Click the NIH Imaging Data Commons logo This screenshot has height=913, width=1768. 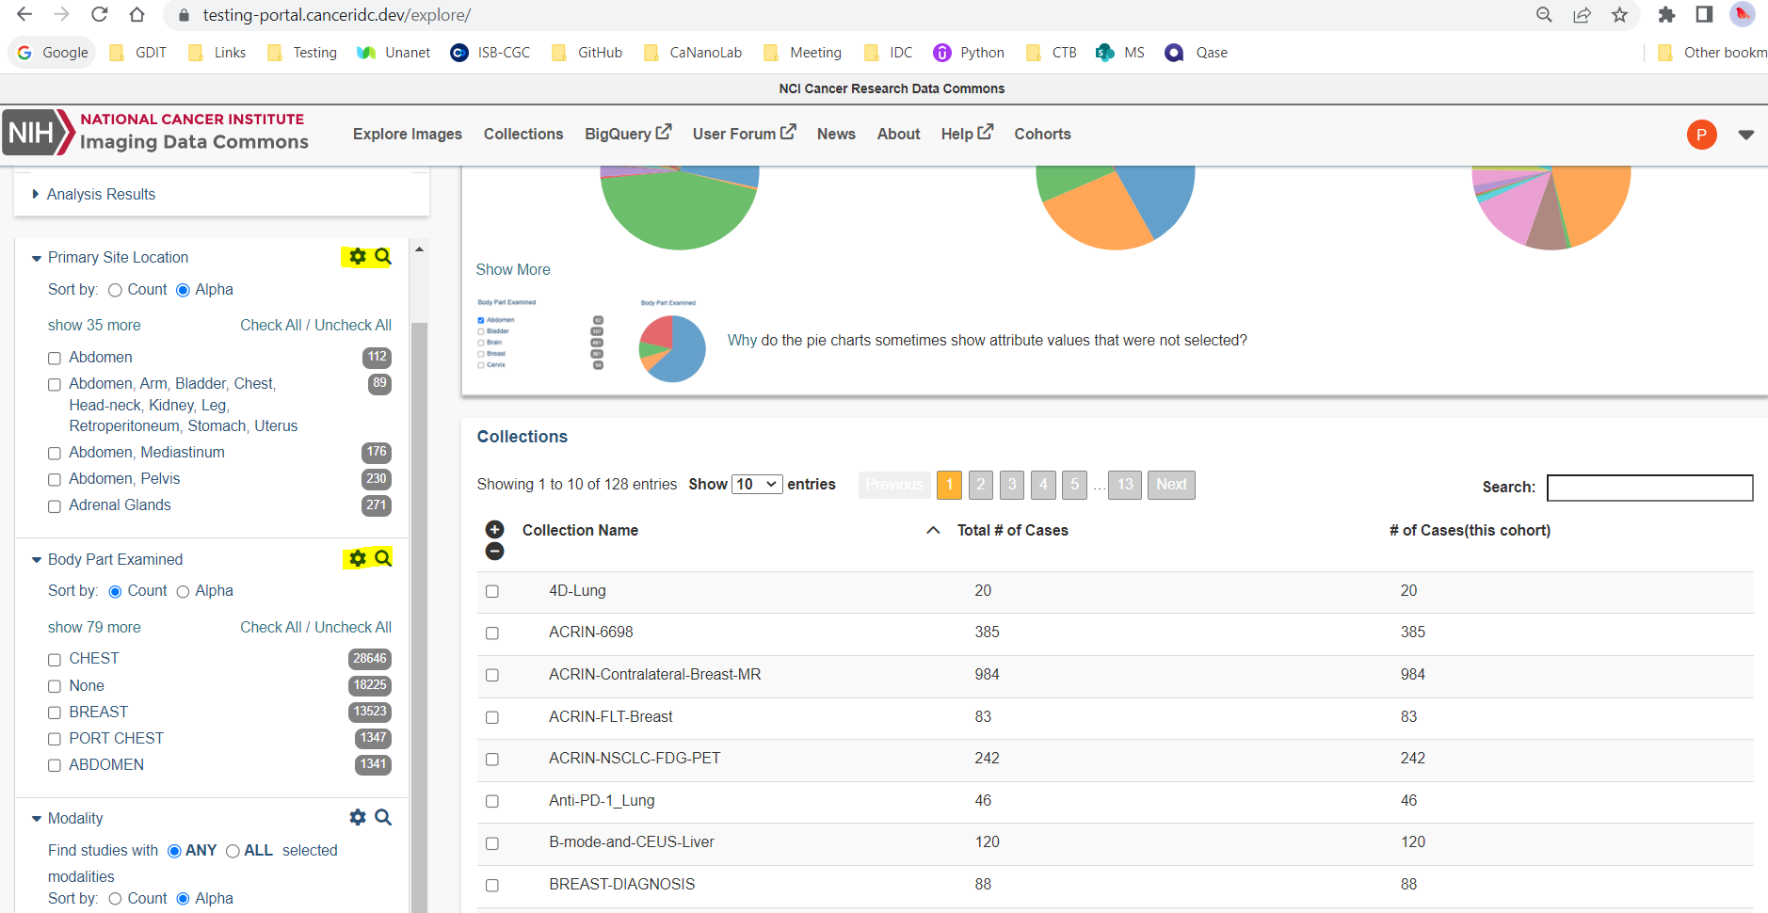pyautogui.click(x=157, y=132)
